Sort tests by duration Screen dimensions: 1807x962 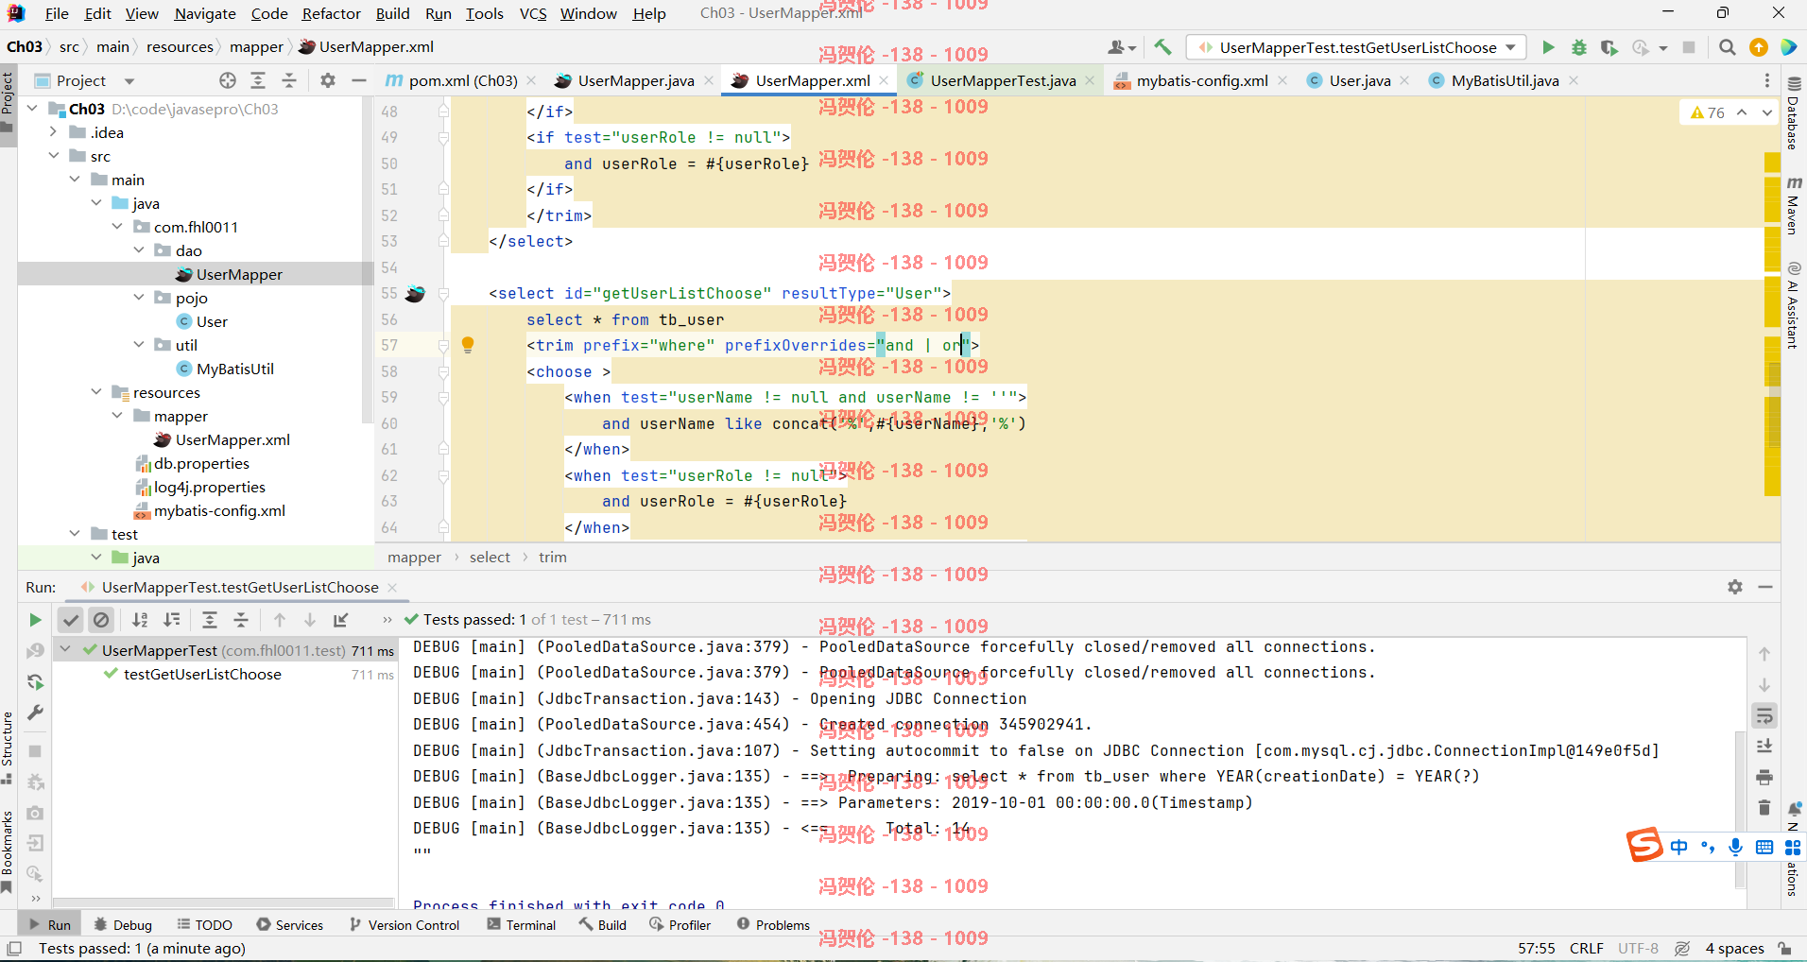[171, 620]
